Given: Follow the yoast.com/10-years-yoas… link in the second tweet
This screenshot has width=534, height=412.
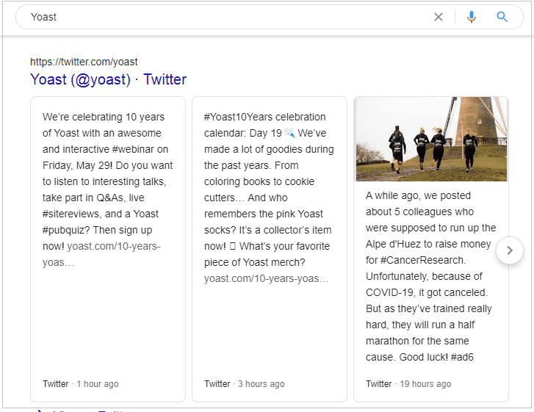Looking at the screenshot, I should [266, 278].
